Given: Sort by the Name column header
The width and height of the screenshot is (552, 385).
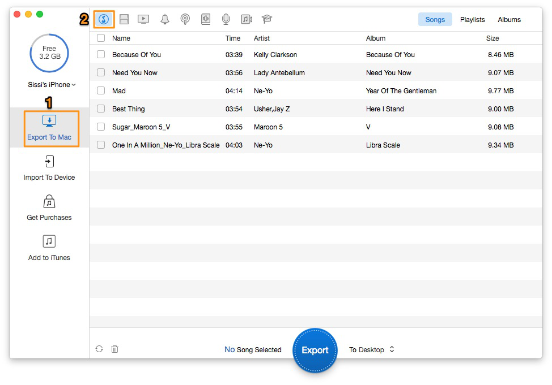Looking at the screenshot, I should 121,38.
